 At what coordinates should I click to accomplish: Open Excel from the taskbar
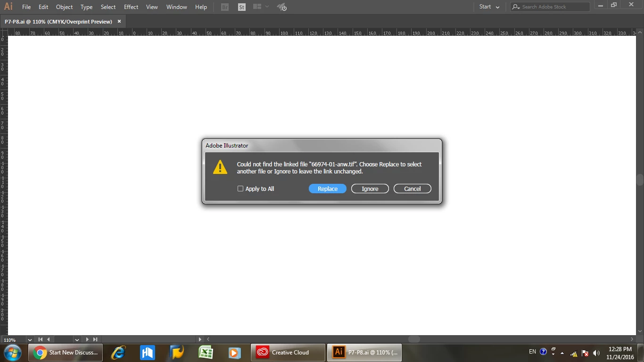tap(206, 353)
